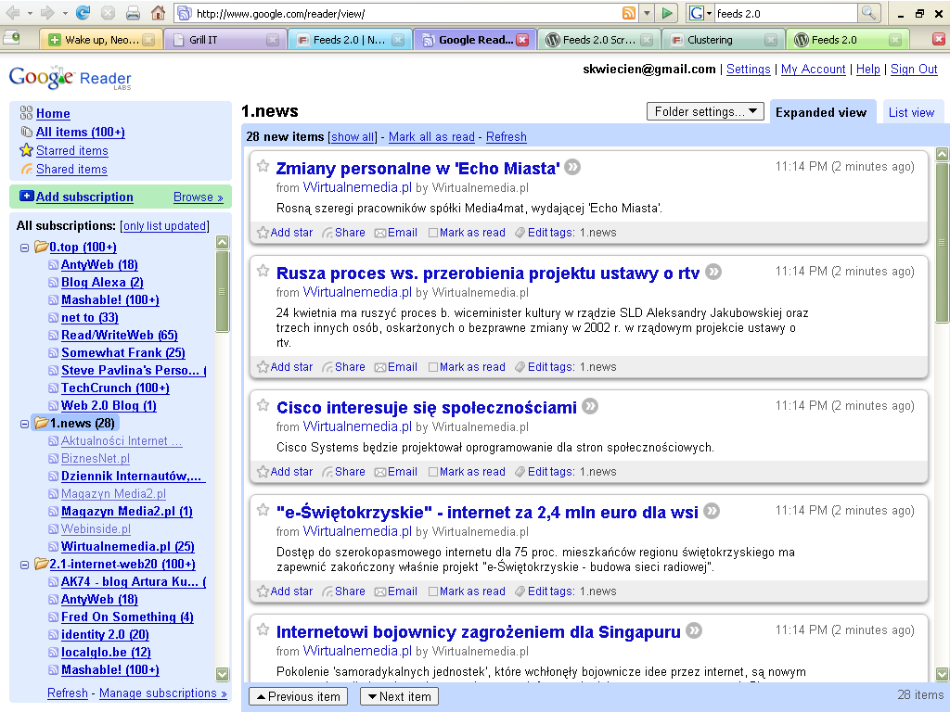Viewport: 950px width, 712px height.
Task: Open original of 'Cisco interesuje się' via arrow icon
Action: [590, 406]
